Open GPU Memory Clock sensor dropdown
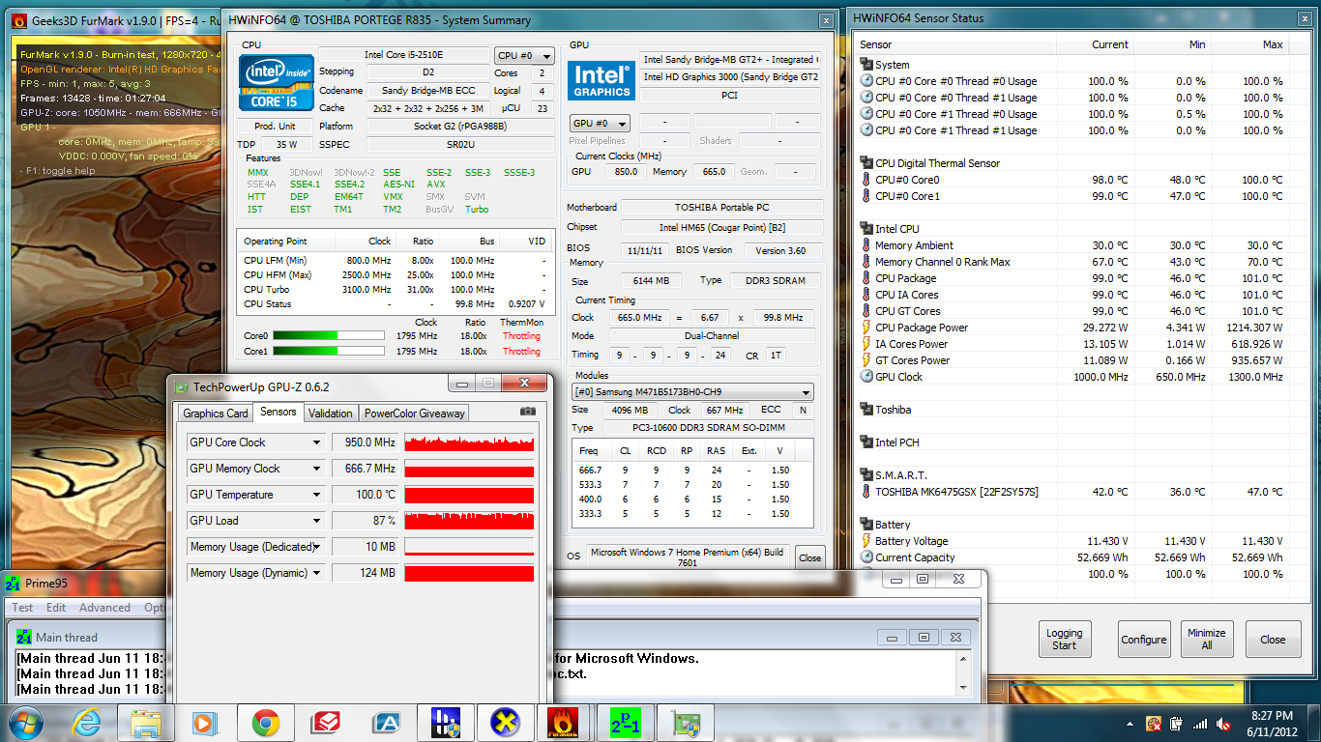 pos(315,469)
